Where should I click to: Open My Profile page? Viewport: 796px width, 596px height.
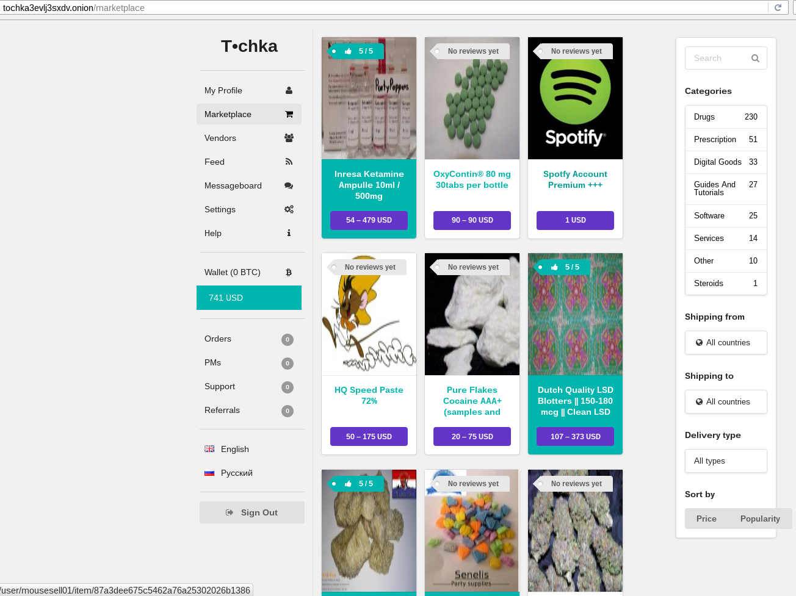tap(249, 90)
